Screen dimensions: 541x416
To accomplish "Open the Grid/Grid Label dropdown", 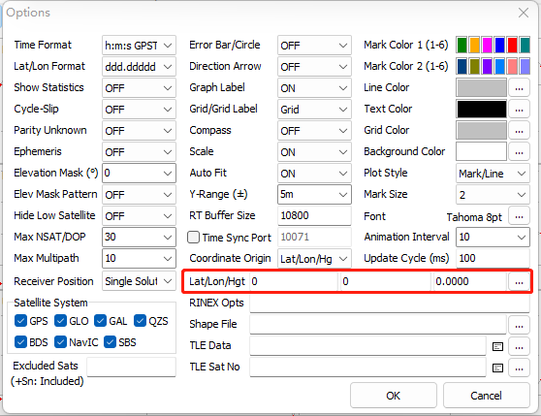I will click(x=314, y=110).
